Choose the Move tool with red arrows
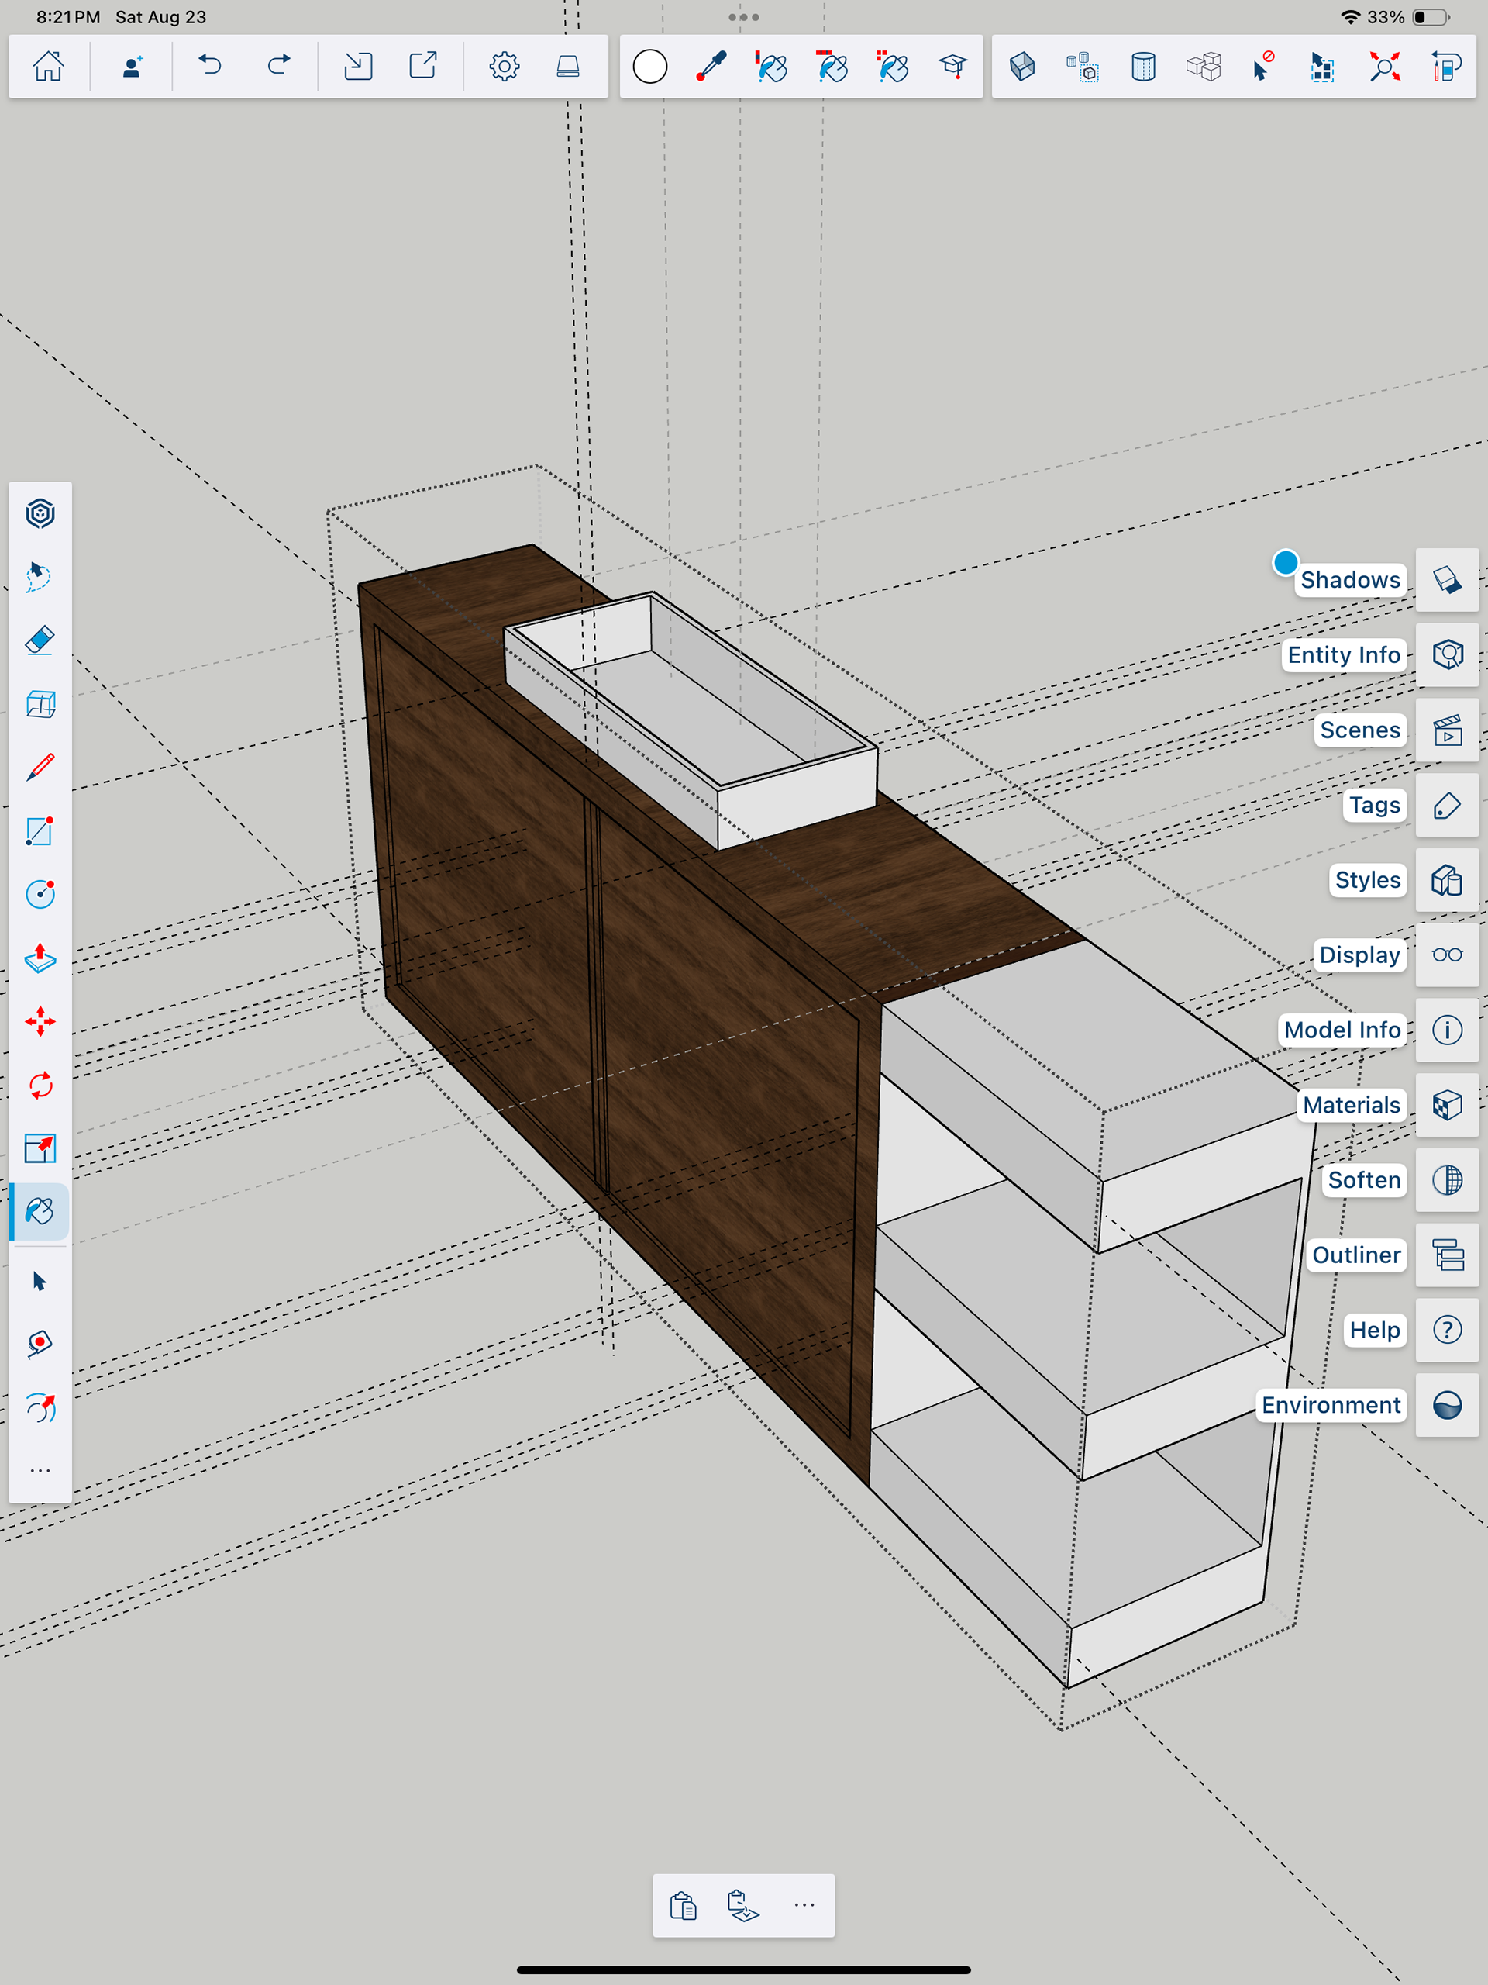Image resolution: width=1488 pixels, height=1985 pixels. click(40, 1021)
